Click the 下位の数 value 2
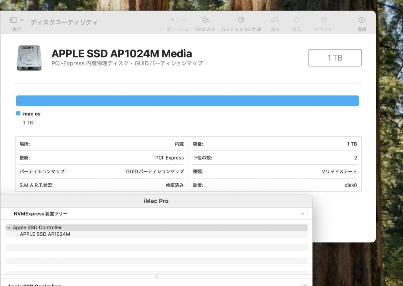 click(355, 158)
